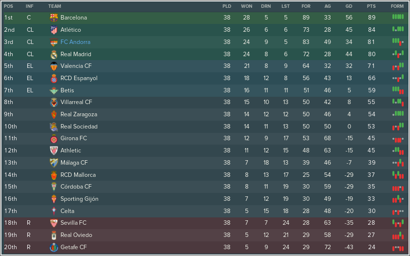Select the Real Oviedo table row
Image resolution: width=410 pixels, height=256 pixels.
pos(205,235)
